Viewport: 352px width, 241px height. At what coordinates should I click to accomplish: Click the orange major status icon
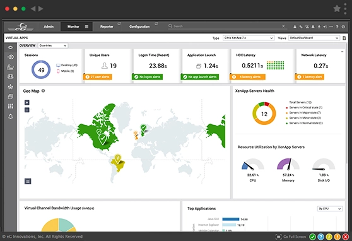[337, 237]
